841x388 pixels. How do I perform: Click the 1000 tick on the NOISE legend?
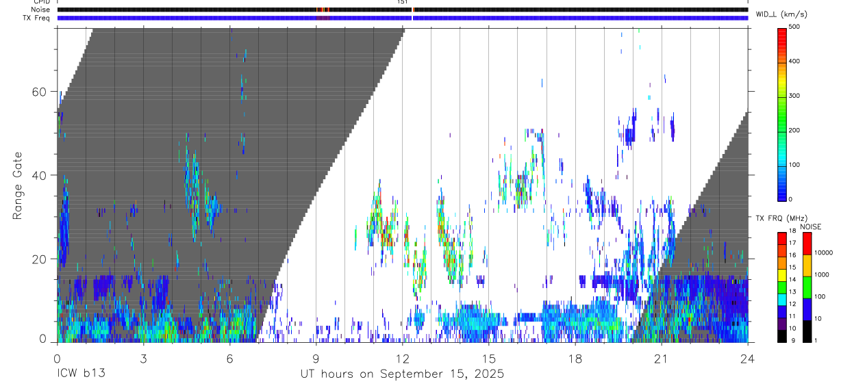click(x=820, y=274)
